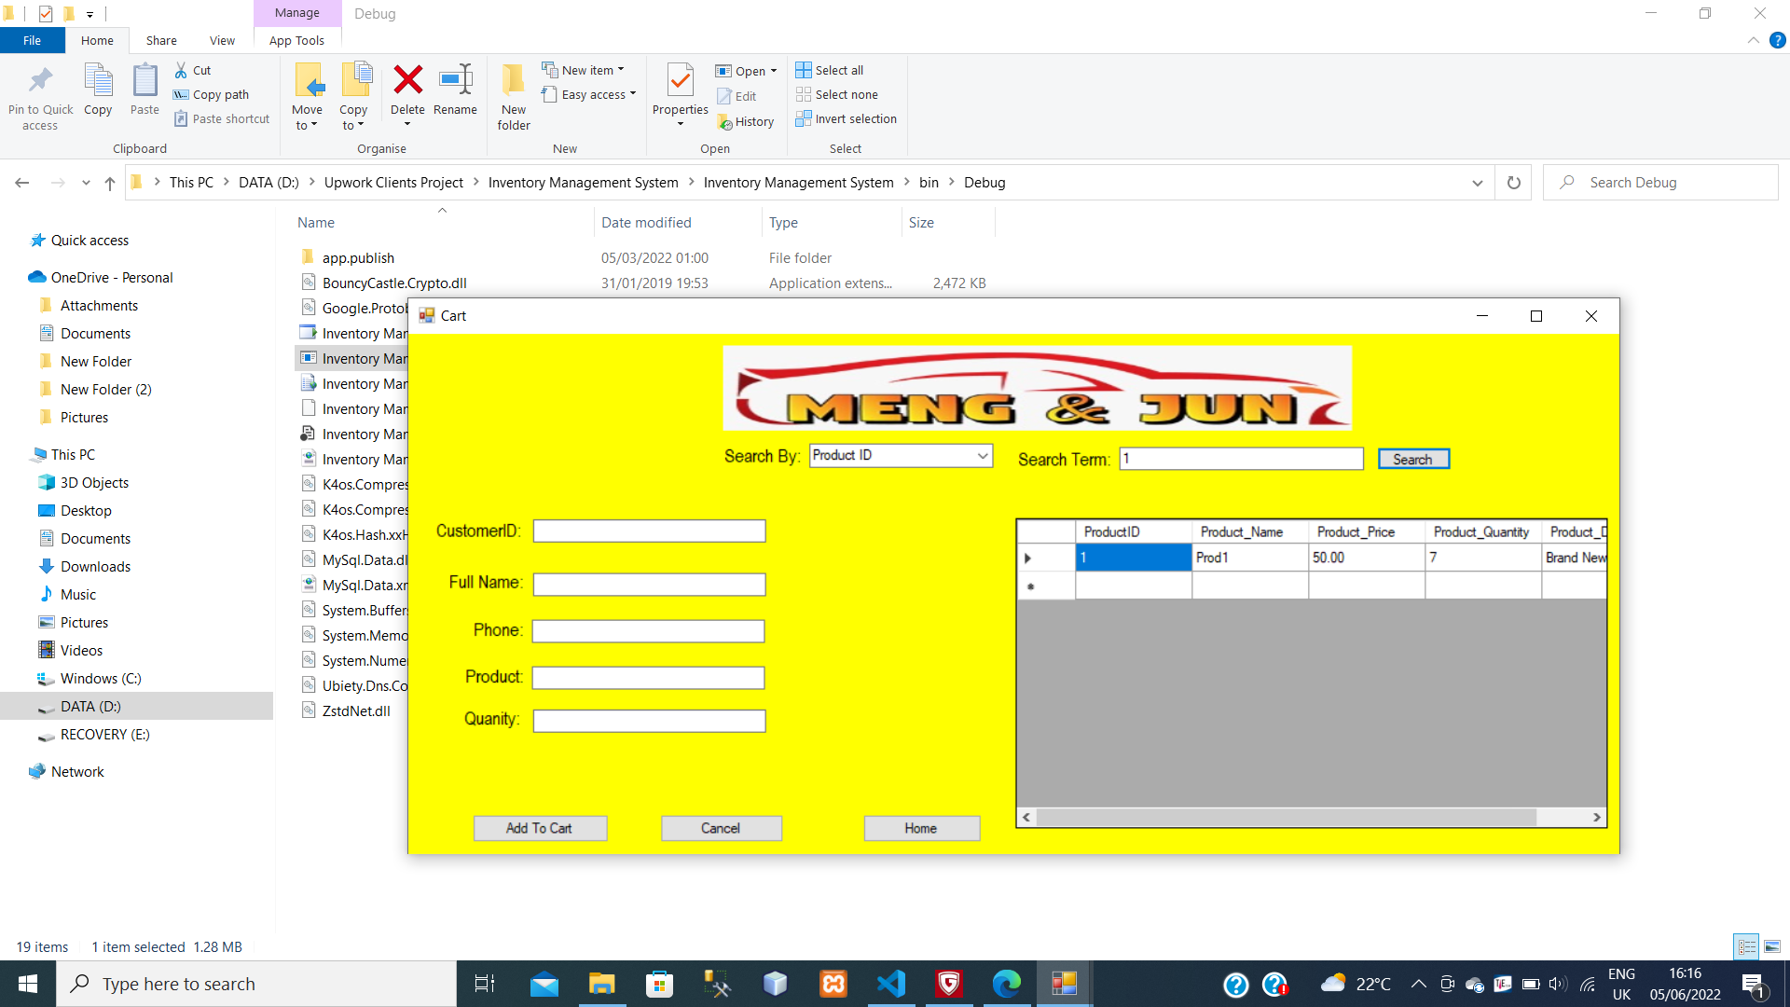Click the Properties icon
This screenshot has height=1007, width=1790.
680,81
